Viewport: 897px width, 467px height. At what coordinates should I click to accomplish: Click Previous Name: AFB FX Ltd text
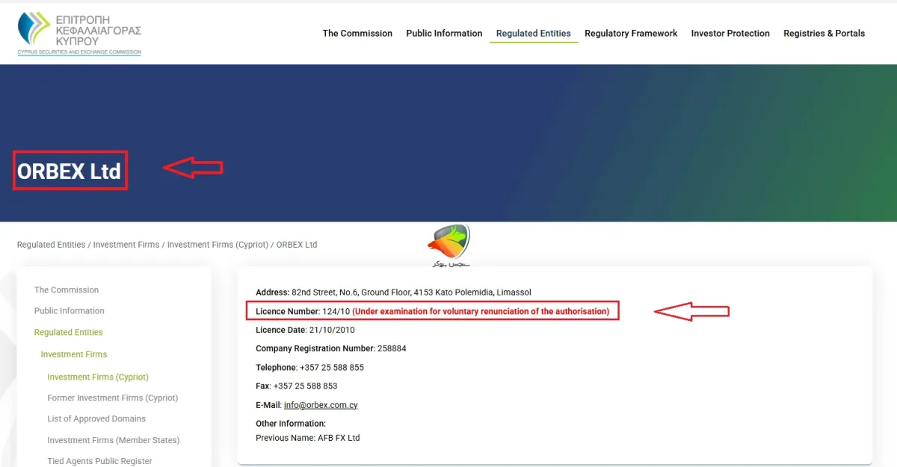[308, 438]
